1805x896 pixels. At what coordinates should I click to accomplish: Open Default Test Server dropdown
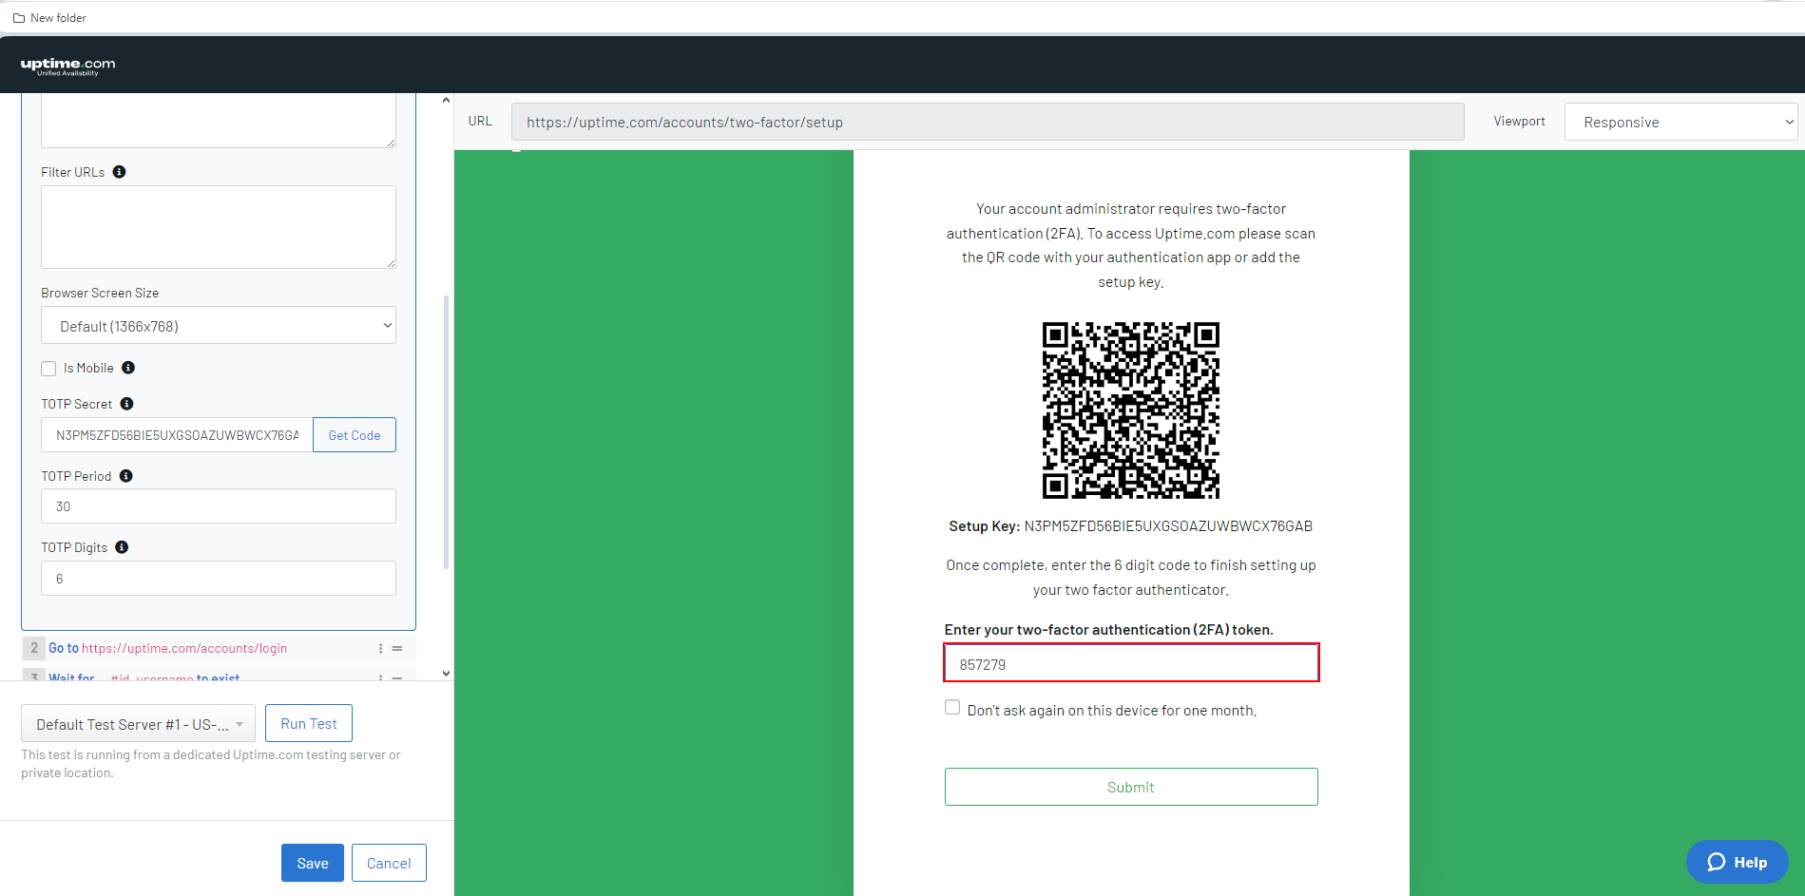click(138, 724)
